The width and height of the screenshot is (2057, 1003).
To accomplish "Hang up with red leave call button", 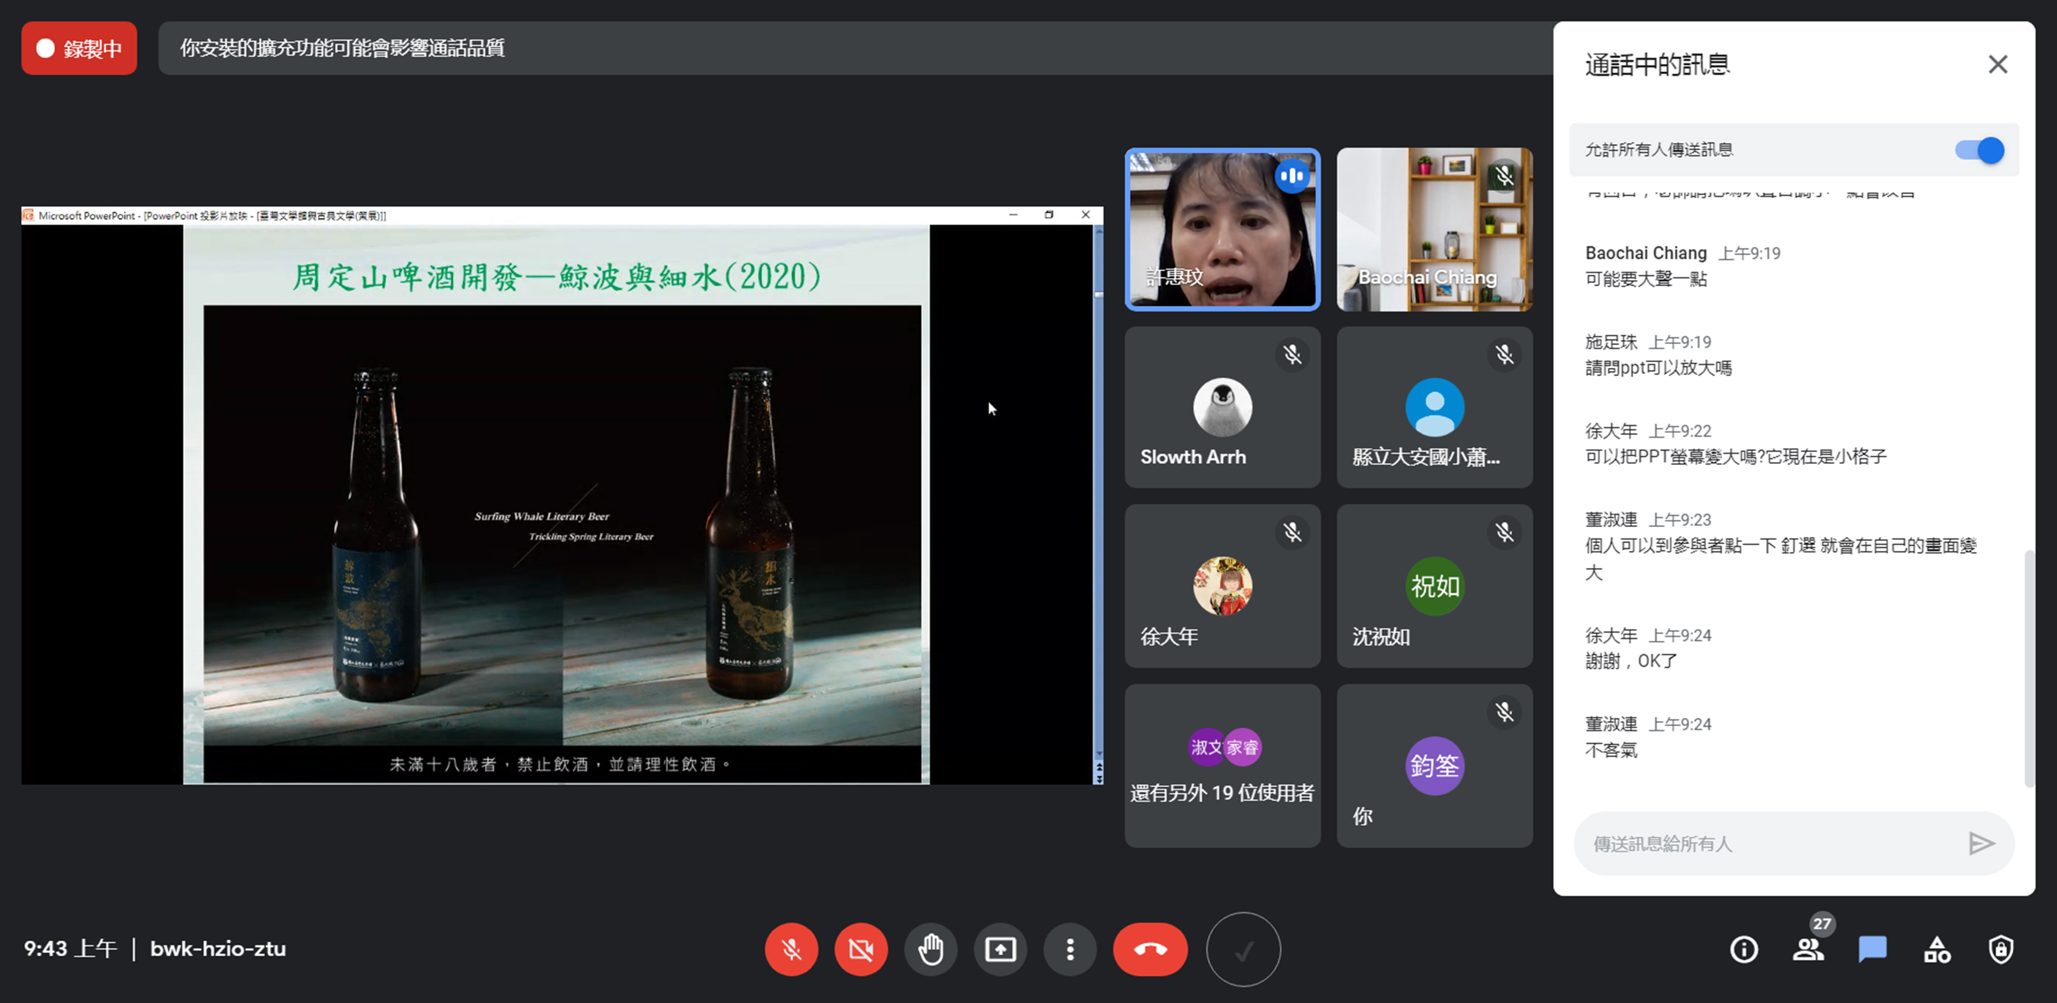I will (1150, 949).
